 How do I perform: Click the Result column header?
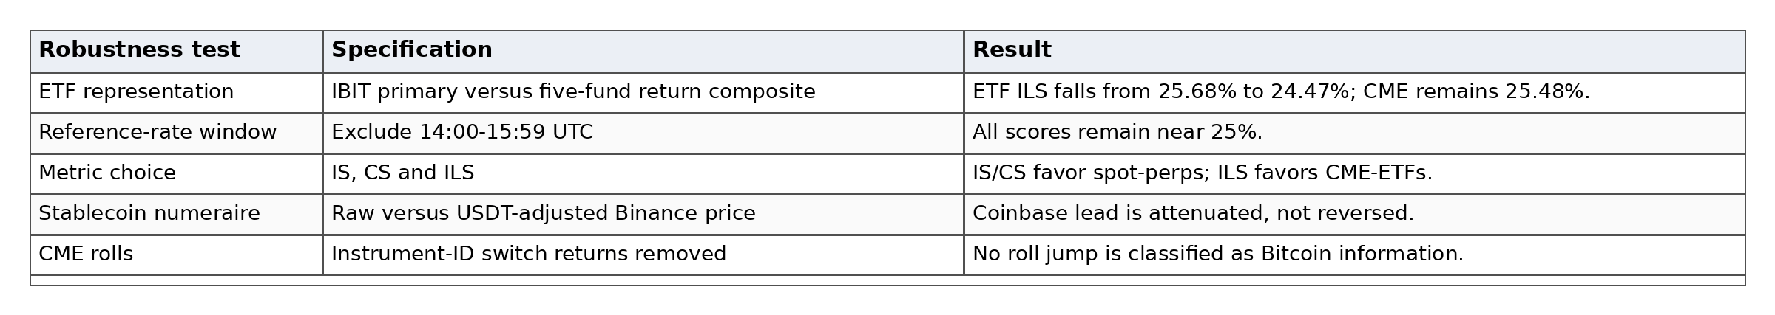tap(1354, 51)
